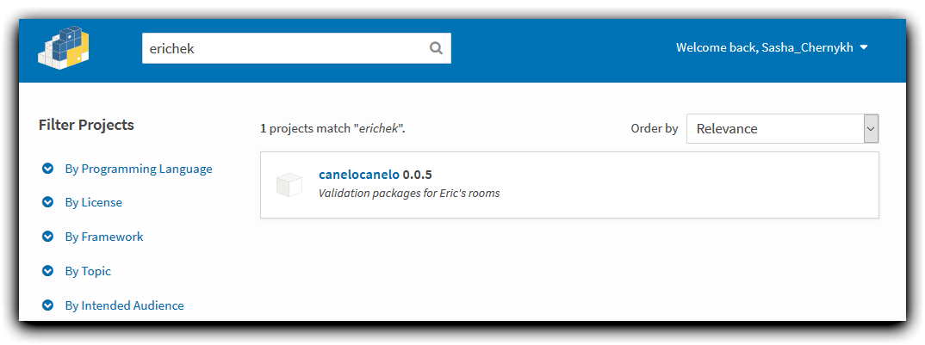
Task: Click the arrow button of Relevance combo box
Action: (x=871, y=128)
